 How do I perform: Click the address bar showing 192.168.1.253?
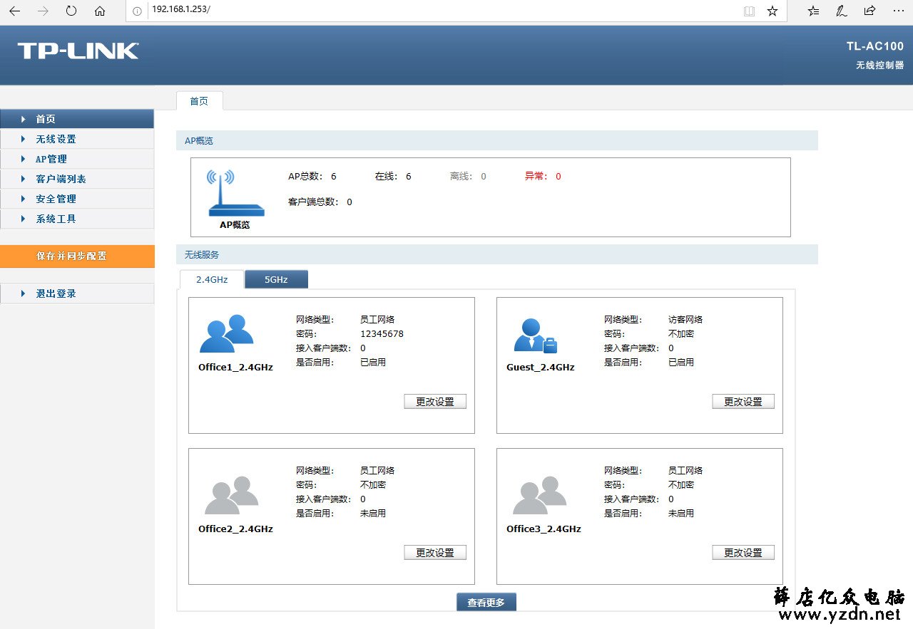442,11
